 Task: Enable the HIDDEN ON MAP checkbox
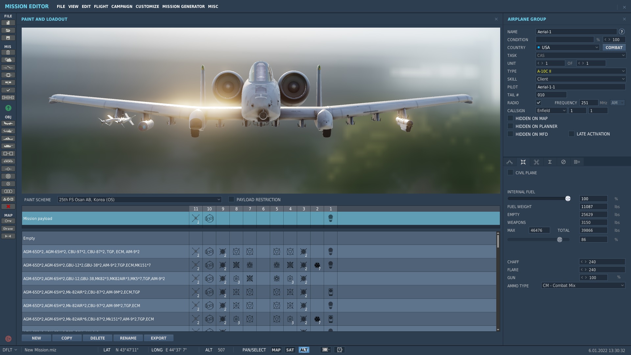click(x=510, y=118)
